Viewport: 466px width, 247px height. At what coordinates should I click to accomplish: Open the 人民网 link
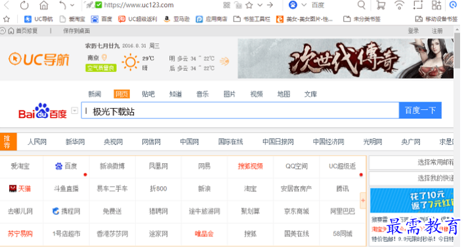pos(37,142)
